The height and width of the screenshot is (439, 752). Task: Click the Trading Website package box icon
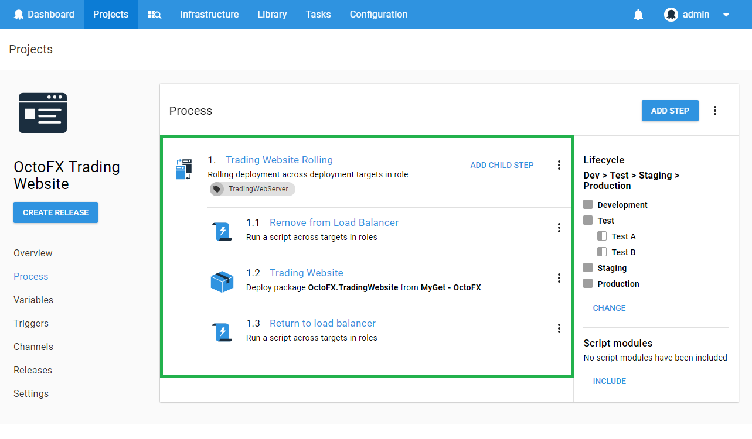222,282
